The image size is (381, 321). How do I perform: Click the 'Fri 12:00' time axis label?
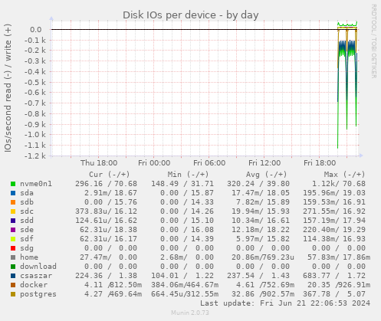(x=264, y=163)
